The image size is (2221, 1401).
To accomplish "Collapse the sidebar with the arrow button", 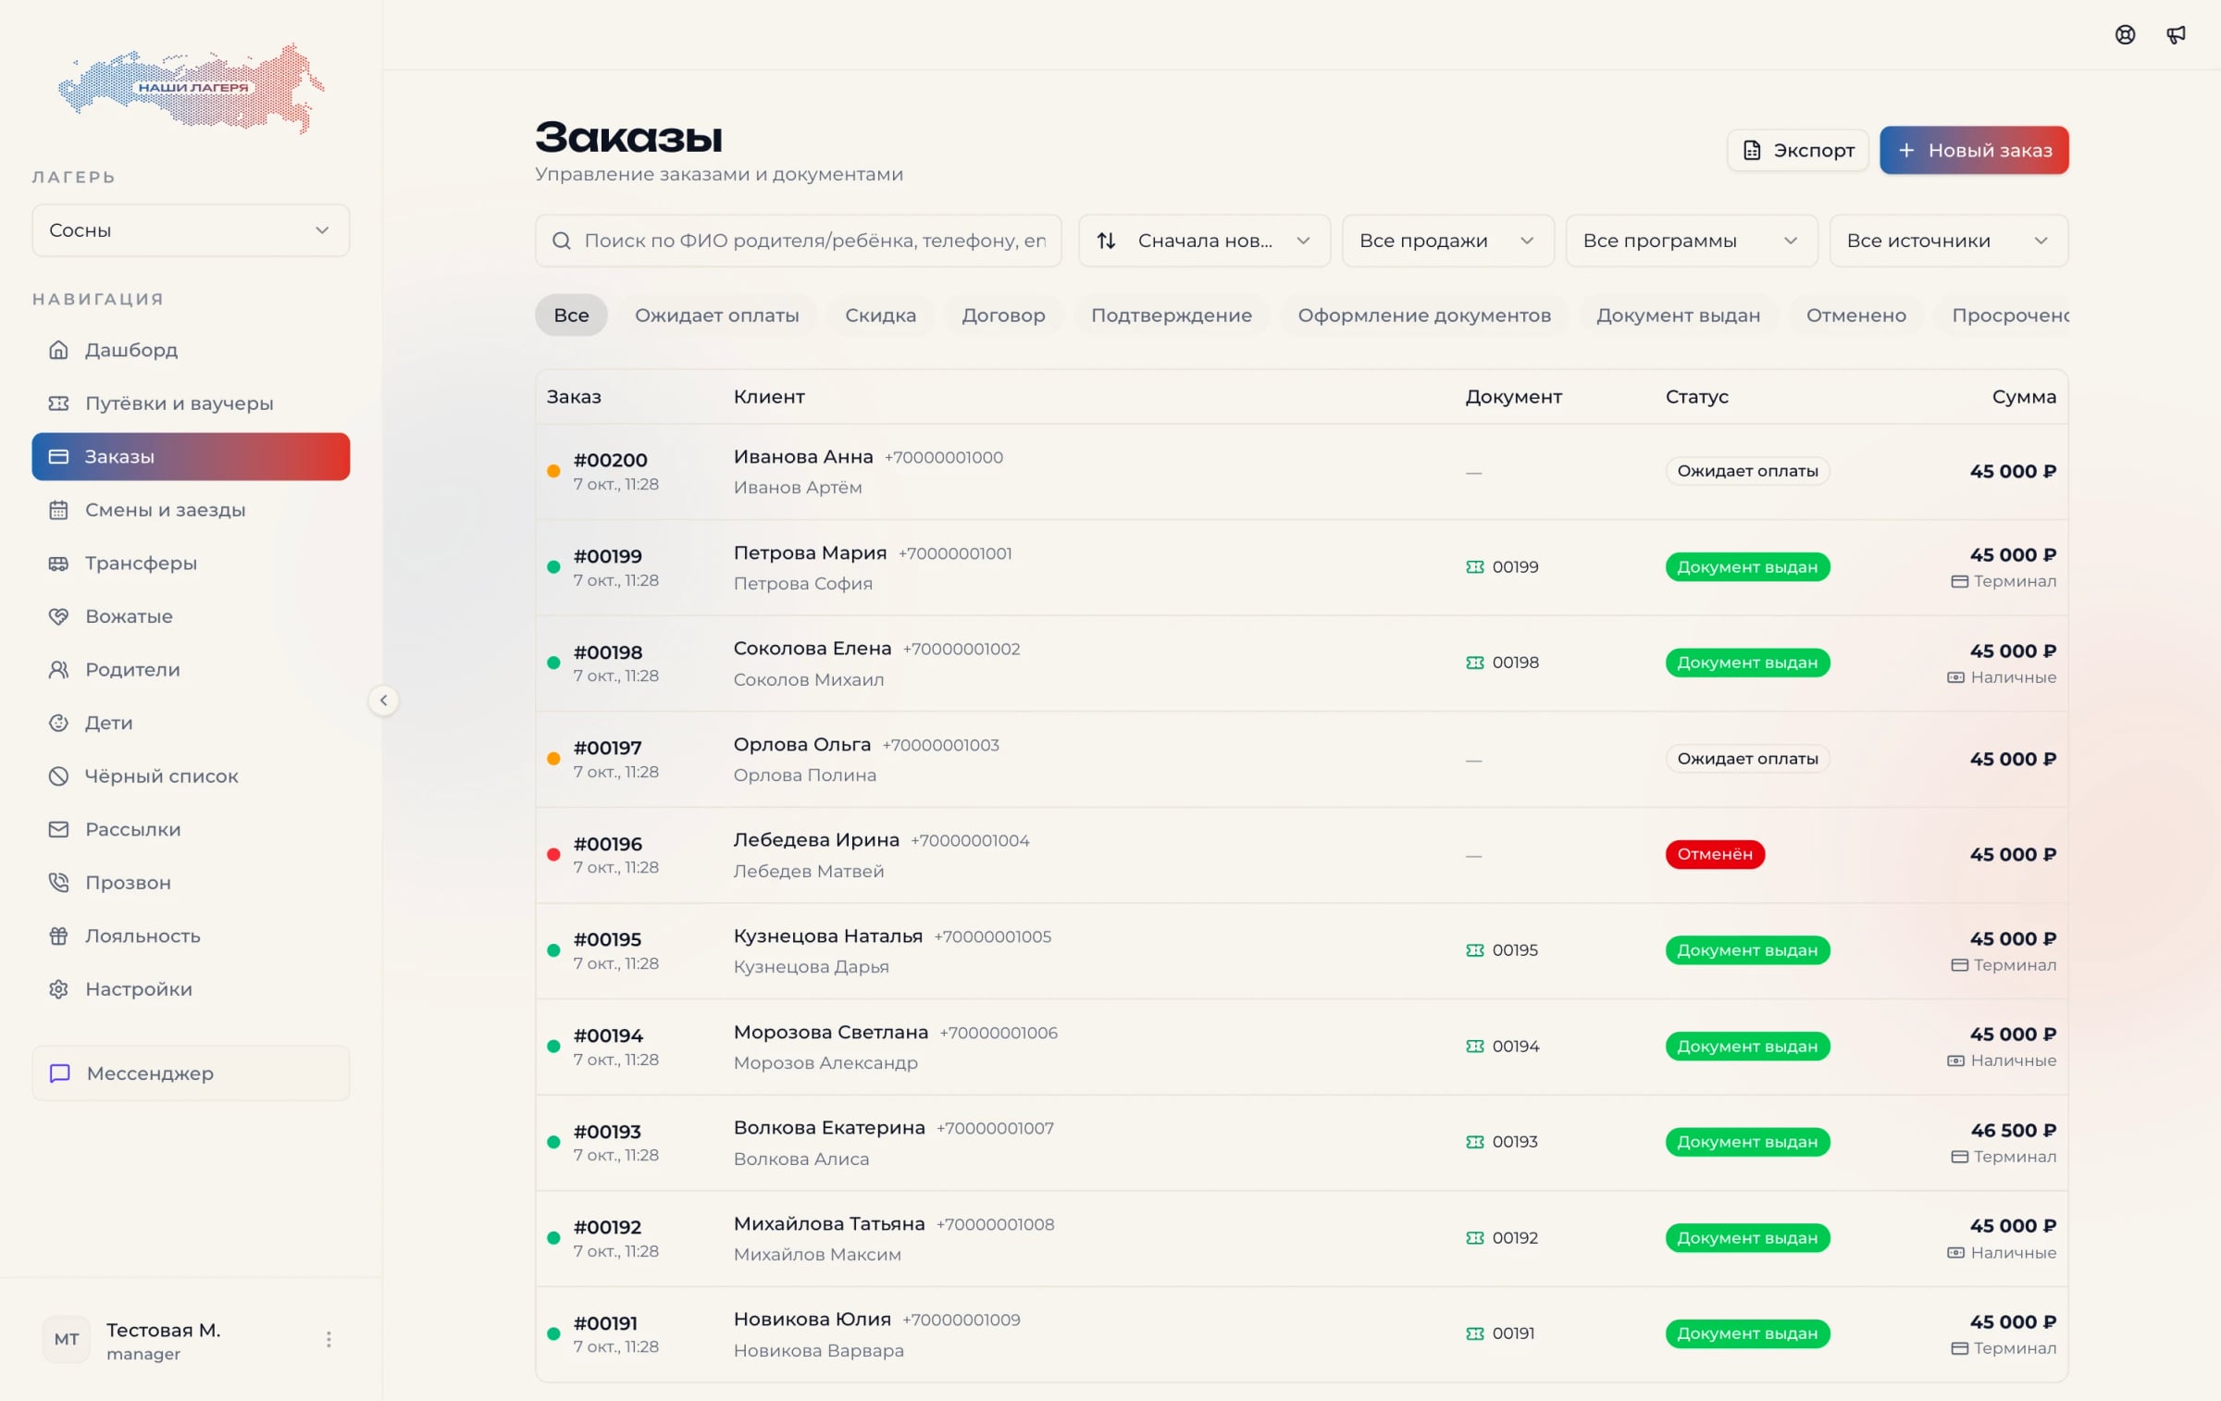I will 383,700.
